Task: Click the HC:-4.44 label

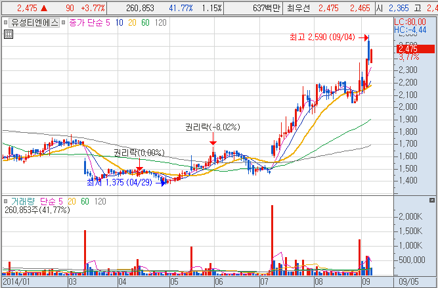Action: [410, 30]
